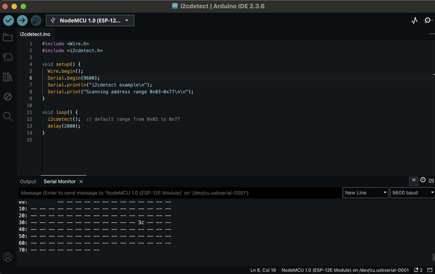Screen dimensions: 435x274
Task: Open the Library Manager sidebar
Action: pyautogui.click(x=8, y=77)
